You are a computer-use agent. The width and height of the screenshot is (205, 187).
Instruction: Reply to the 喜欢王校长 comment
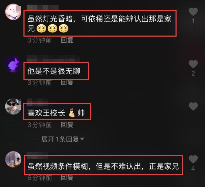pyautogui.click(x=67, y=125)
